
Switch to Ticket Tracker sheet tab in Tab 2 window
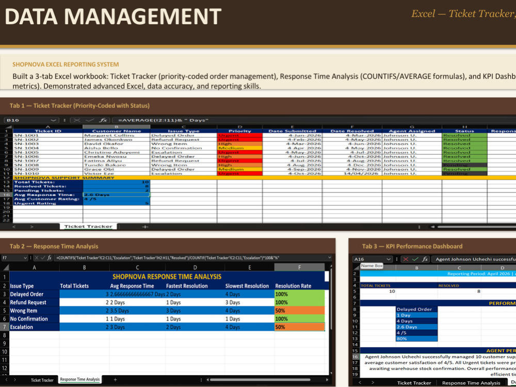(42, 380)
